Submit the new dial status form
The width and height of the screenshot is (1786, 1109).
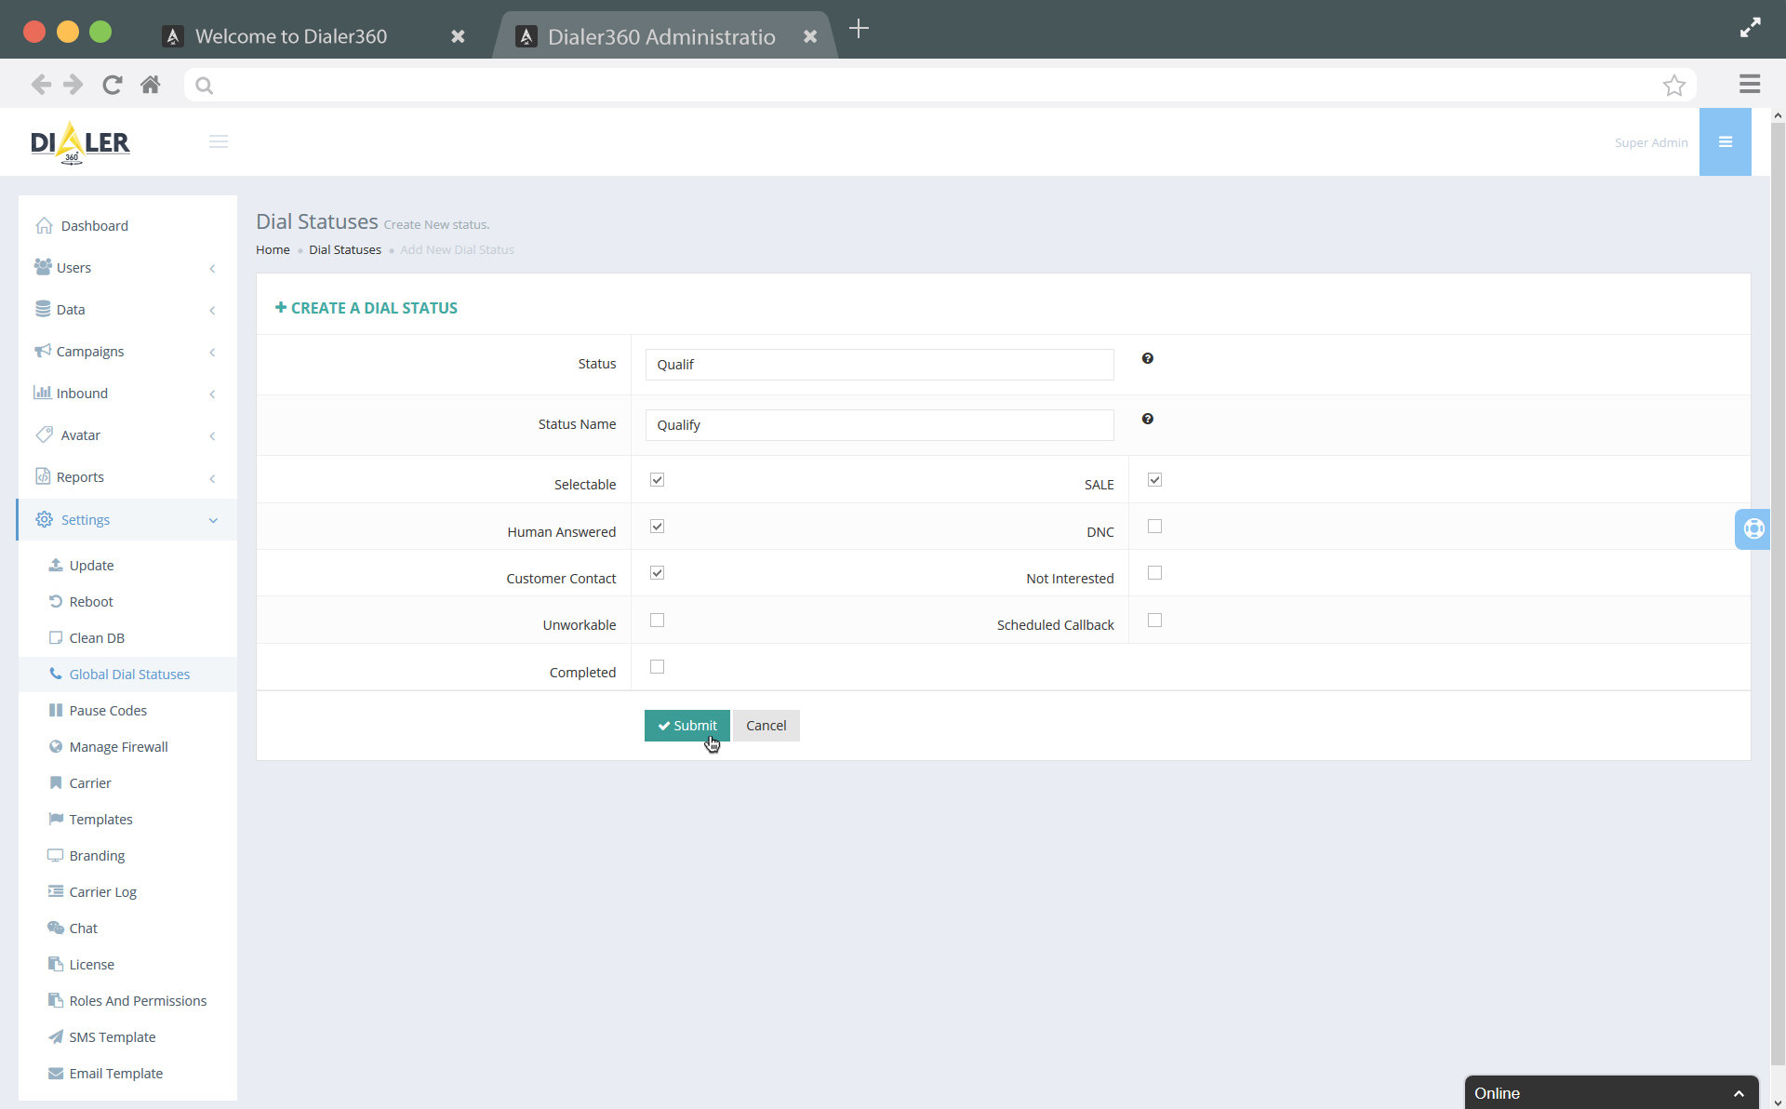coord(686,726)
